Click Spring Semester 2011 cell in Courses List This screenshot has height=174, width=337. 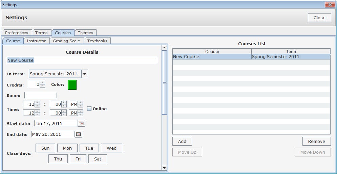(x=291, y=56)
